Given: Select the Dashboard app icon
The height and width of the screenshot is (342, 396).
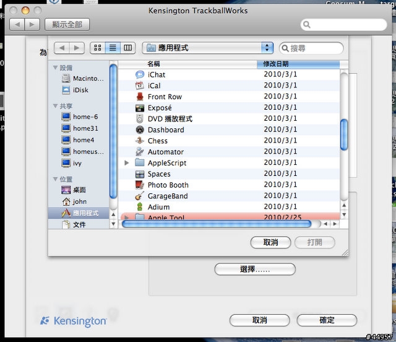Looking at the screenshot, I should click(x=140, y=129).
